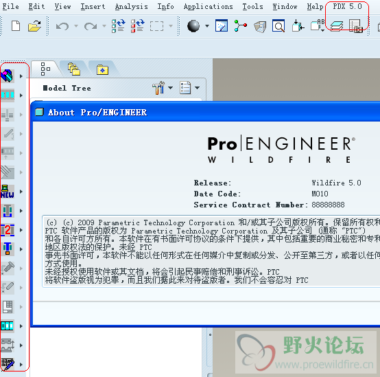Open the Help menu

[x=315, y=6]
